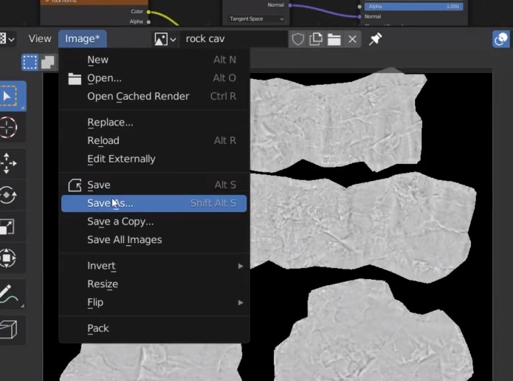Select Open Cached Render

pyautogui.click(x=154, y=96)
